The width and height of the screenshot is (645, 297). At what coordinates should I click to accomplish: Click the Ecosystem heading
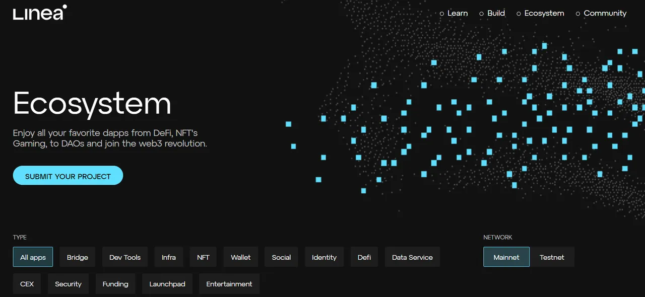tap(92, 104)
